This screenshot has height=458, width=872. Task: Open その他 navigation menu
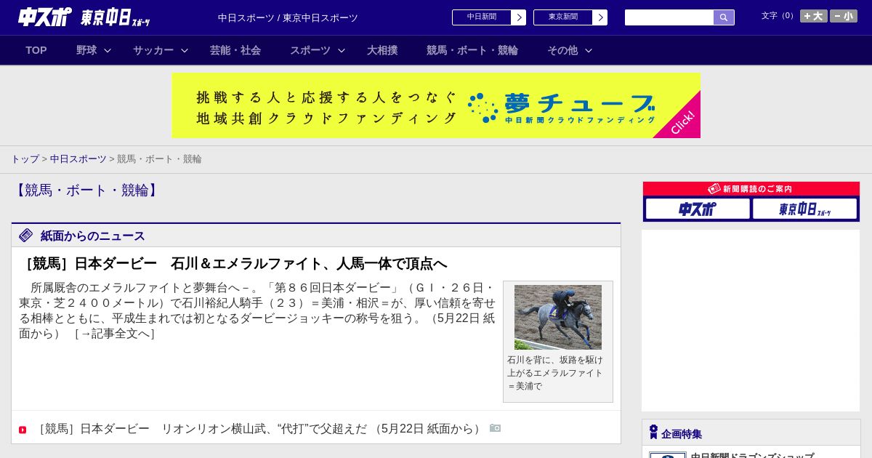(x=562, y=50)
